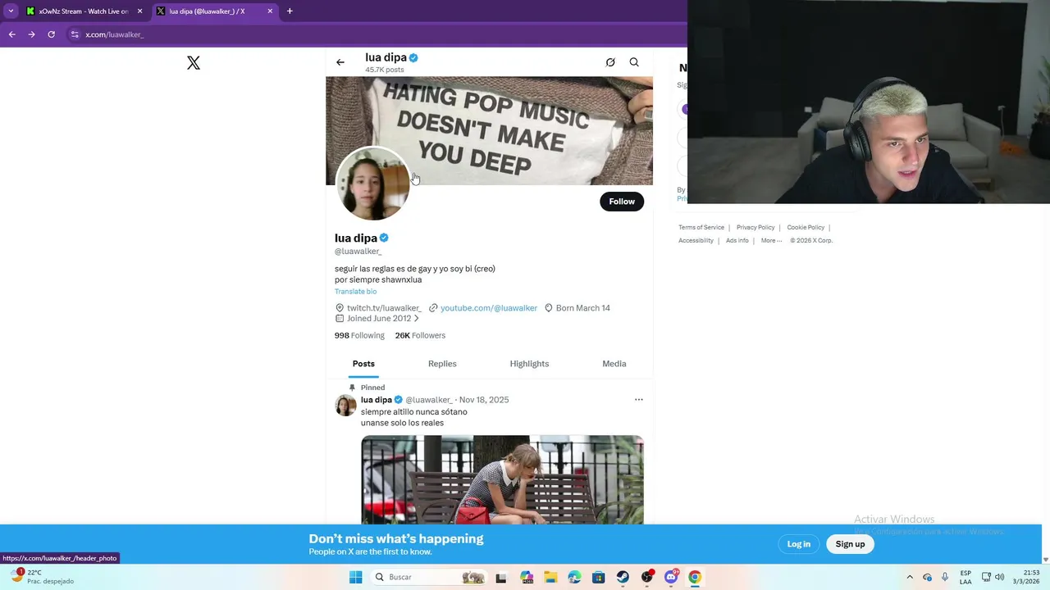Image resolution: width=1050 pixels, height=590 pixels.
Task: Click the taskbar Buscar search box
Action: click(428, 577)
